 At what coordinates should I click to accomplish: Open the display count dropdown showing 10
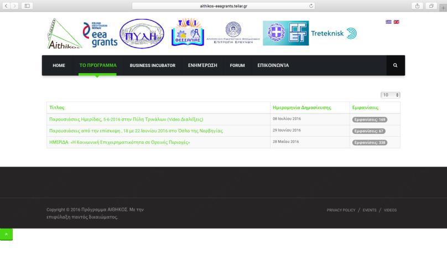[390, 95]
